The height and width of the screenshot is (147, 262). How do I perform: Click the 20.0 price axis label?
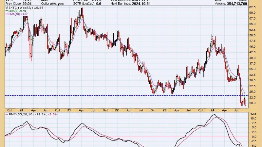(x=252, y=103)
